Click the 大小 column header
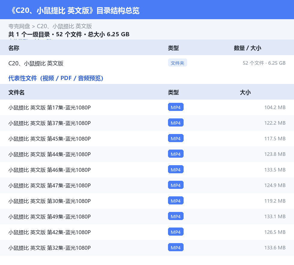Viewport: 294px width, 265px height. (245, 92)
